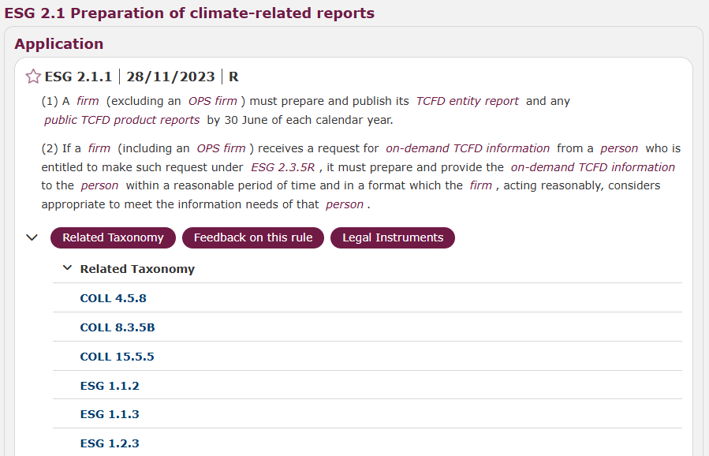
Task: Open the COLL 4.5.8 link
Action: pyautogui.click(x=113, y=298)
